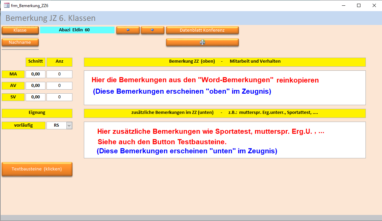
Task: Expand the vorläufig Eignung dropdown arrow
Action: [69, 125]
